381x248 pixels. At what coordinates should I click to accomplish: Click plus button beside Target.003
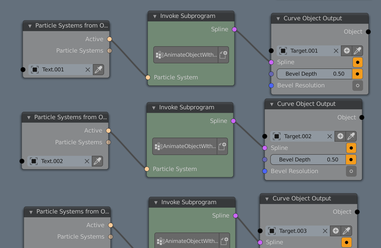336,231
